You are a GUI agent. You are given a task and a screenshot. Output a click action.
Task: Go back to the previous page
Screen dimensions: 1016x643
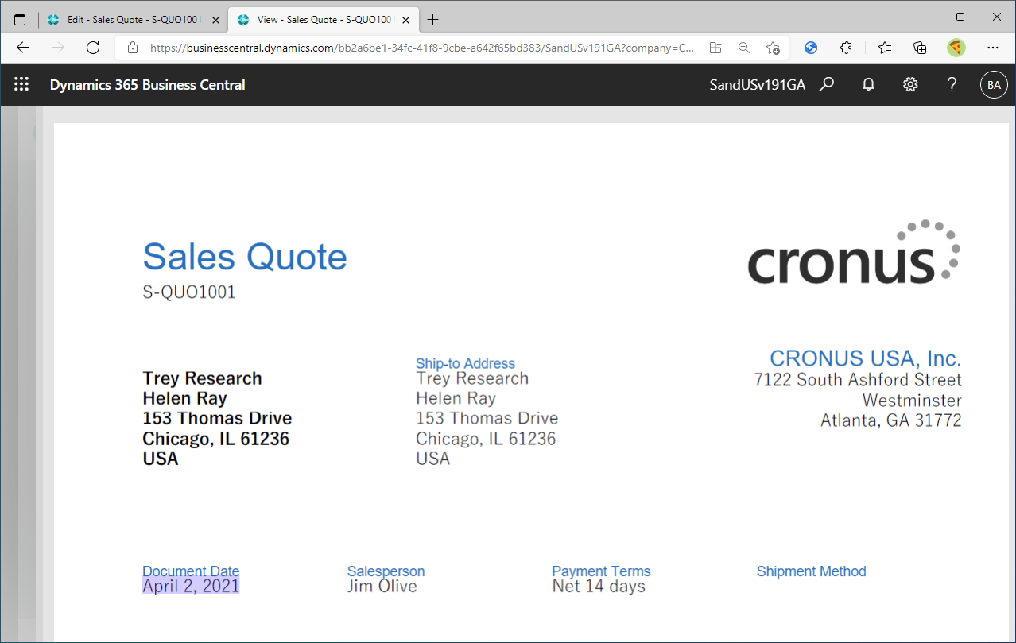[x=23, y=48]
